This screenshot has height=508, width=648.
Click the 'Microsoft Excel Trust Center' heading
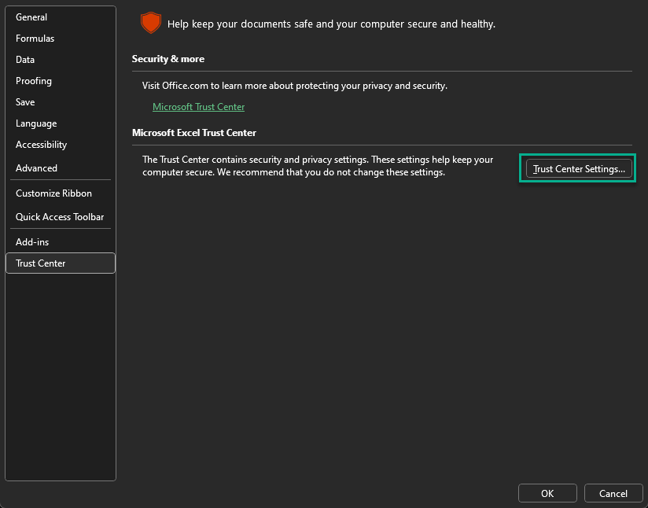coord(194,133)
